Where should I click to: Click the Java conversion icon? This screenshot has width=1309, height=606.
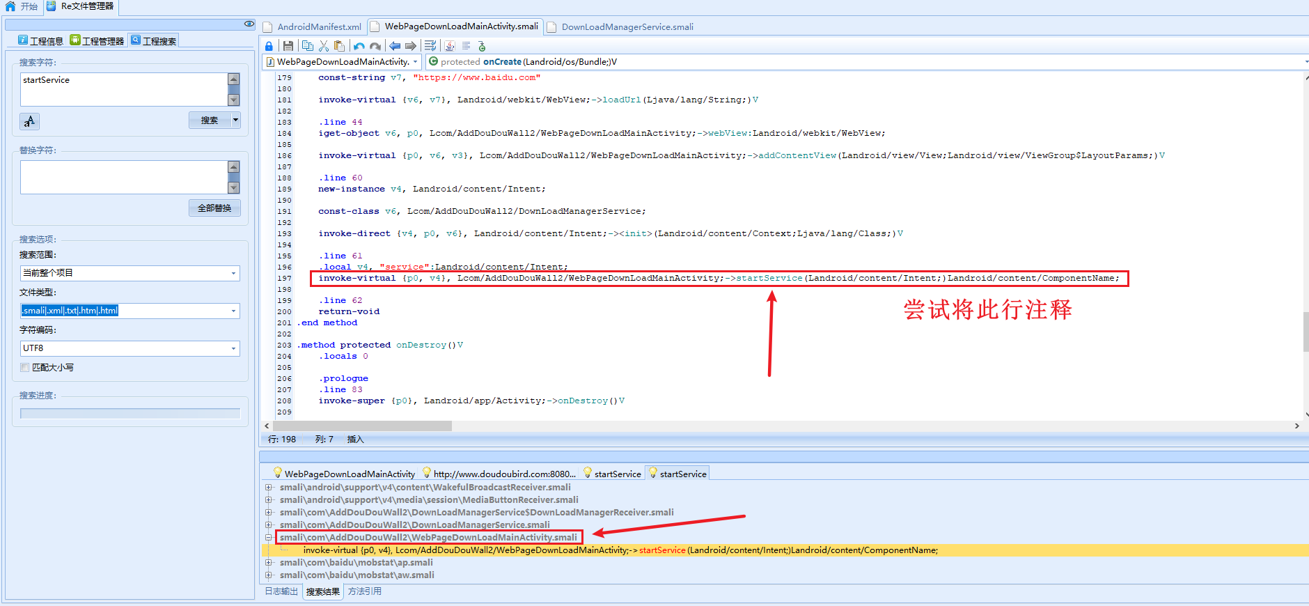click(450, 46)
